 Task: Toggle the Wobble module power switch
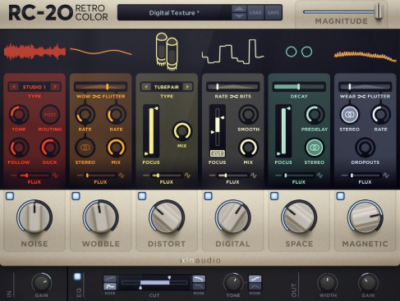[x=76, y=196]
